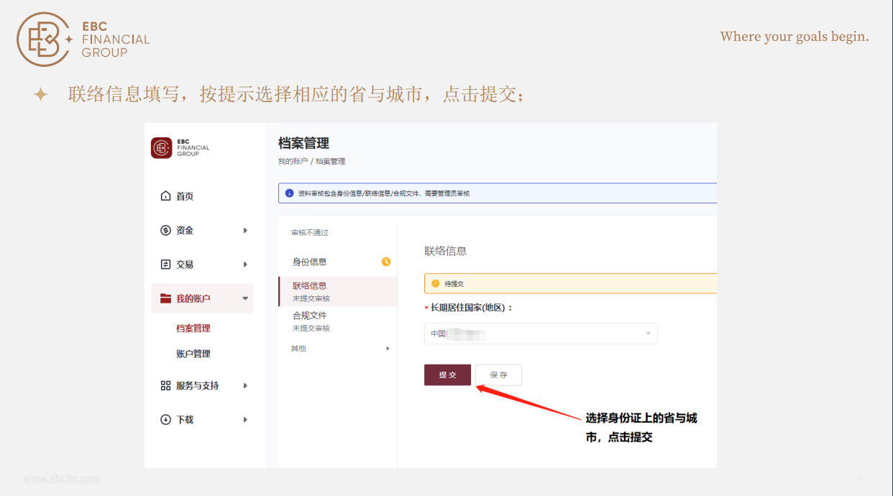Expand the 资金 submenu arrow
The width and height of the screenshot is (893, 496).
(x=245, y=231)
